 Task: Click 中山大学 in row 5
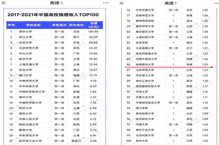tap(25, 54)
